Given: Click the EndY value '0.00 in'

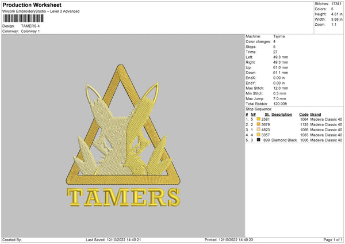Looking at the screenshot, I should coord(279,83).
